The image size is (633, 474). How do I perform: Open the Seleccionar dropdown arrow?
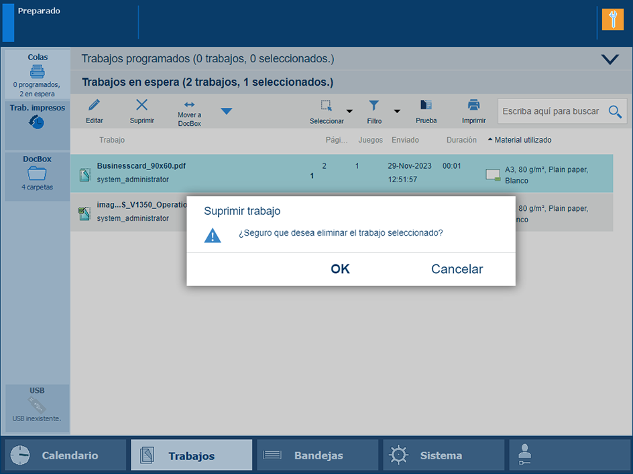[x=349, y=111]
